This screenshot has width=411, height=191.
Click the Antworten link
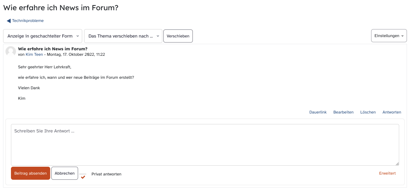[392, 112]
